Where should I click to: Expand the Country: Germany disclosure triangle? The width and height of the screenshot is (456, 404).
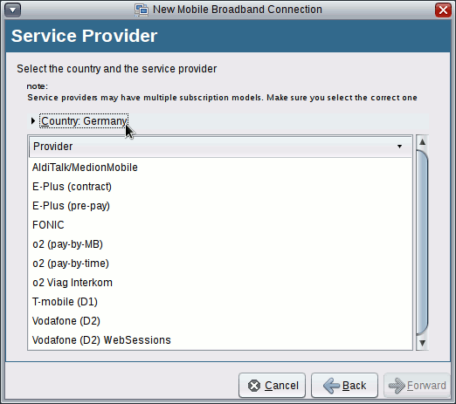(33, 120)
